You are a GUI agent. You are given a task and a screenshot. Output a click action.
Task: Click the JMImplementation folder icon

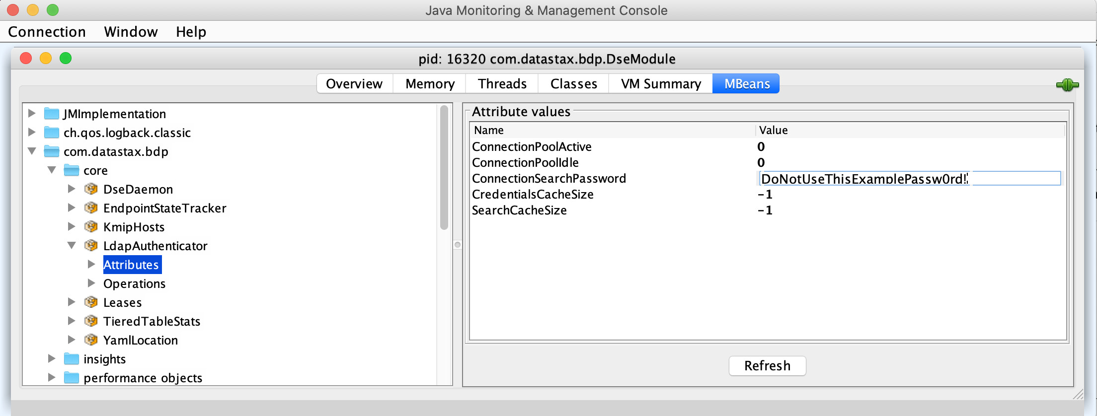pyautogui.click(x=52, y=114)
